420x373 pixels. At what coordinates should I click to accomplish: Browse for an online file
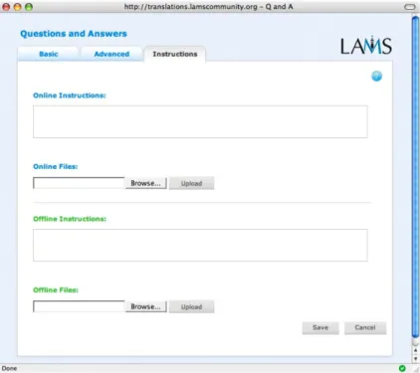[146, 183]
